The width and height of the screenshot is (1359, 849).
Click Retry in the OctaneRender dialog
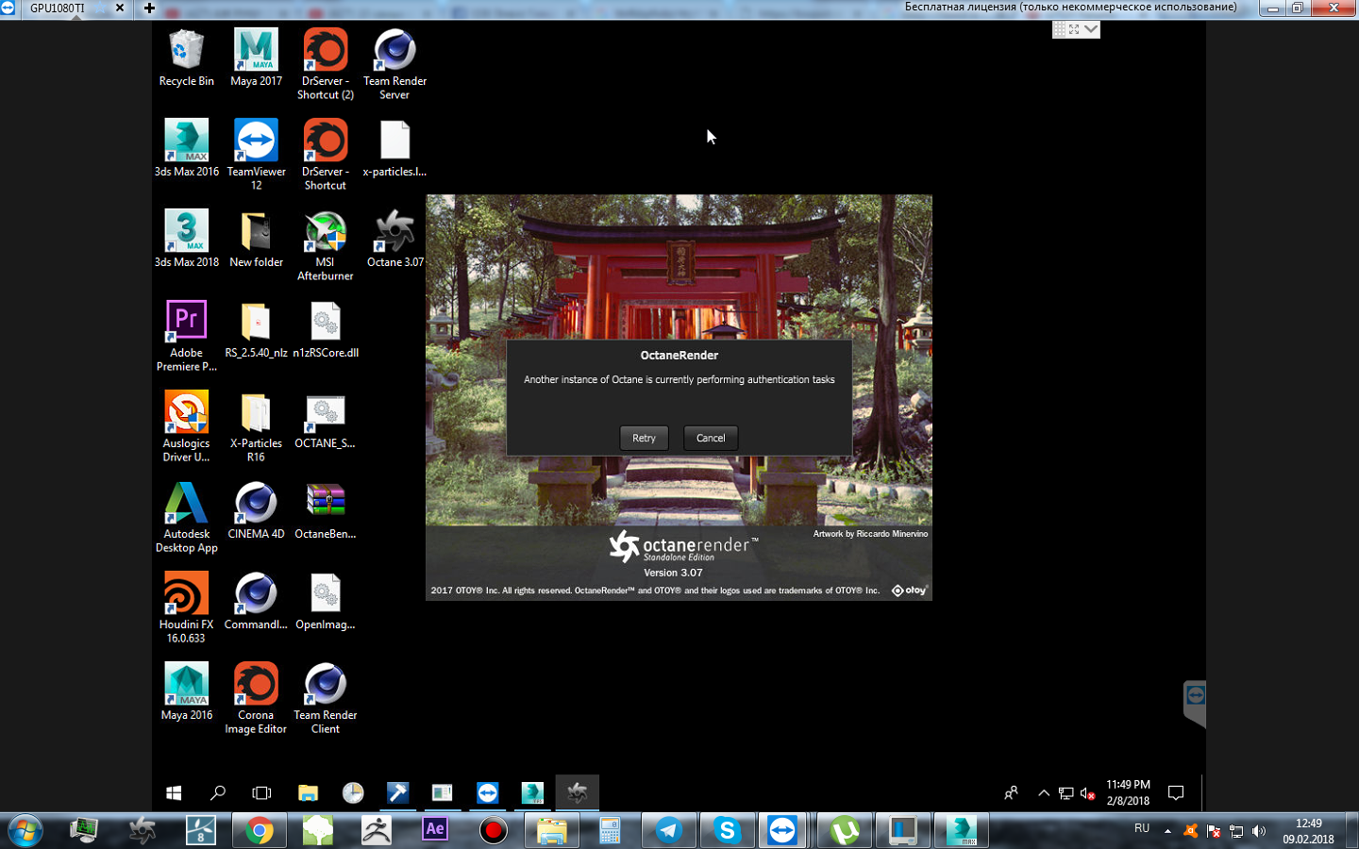click(644, 438)
